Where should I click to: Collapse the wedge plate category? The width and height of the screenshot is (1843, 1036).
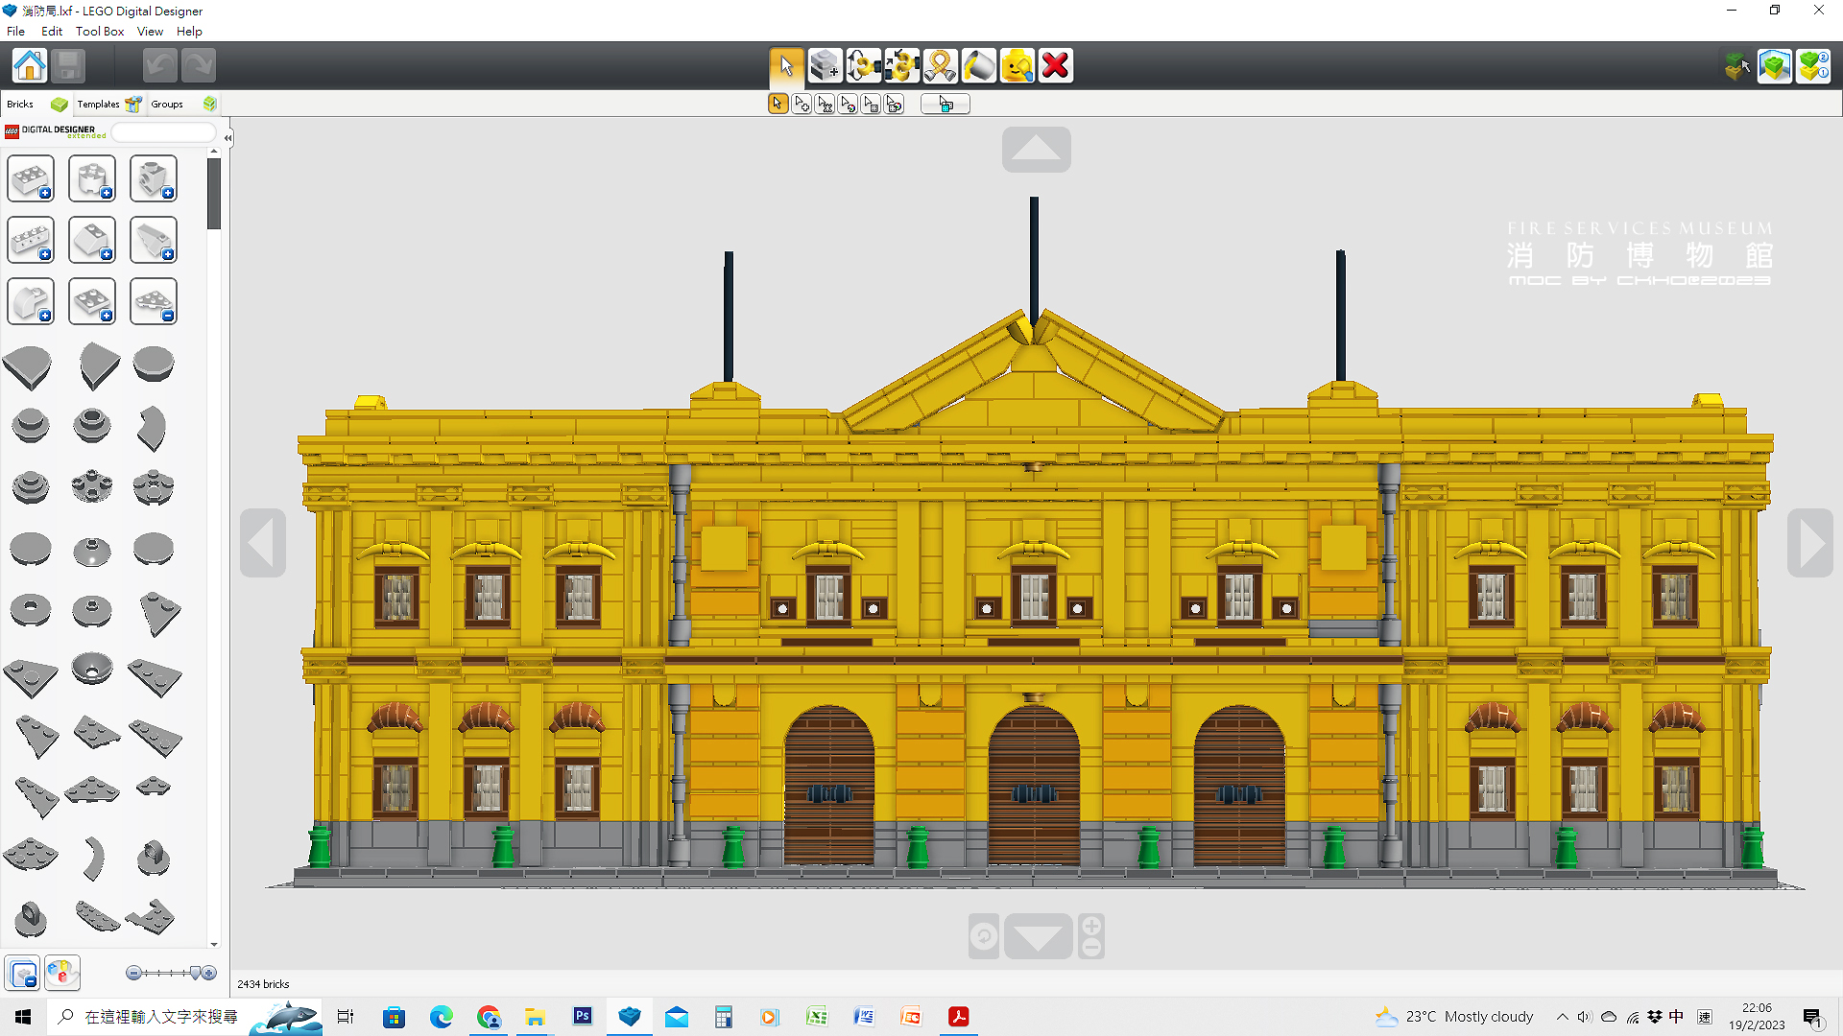tap(154, 302)
